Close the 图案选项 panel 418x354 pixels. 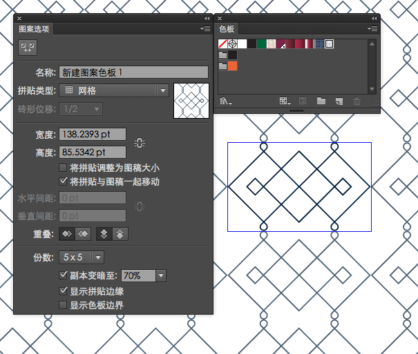coord(19,18)
